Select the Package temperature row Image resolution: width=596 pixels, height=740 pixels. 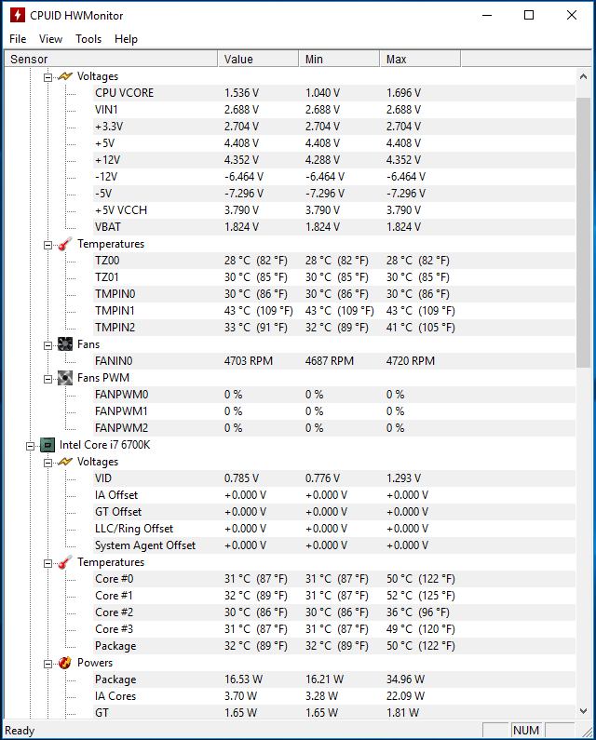(x=334, y=646)
